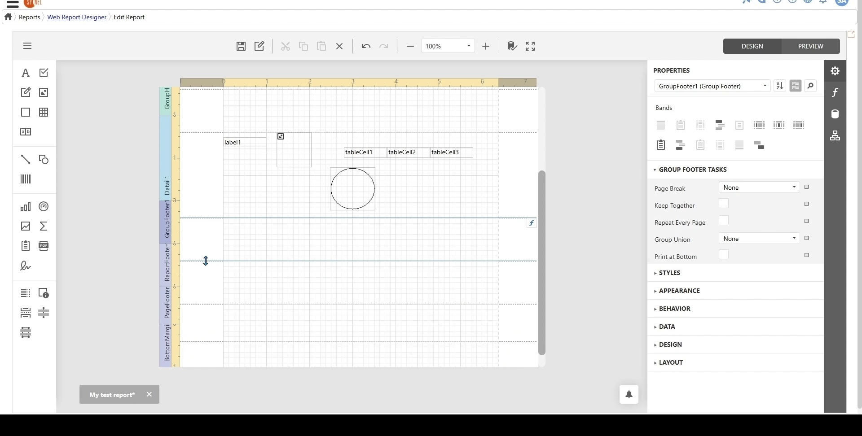Click the Group Union property marker square
Viewport: 862px width, 436px height.
coord(807,238)
